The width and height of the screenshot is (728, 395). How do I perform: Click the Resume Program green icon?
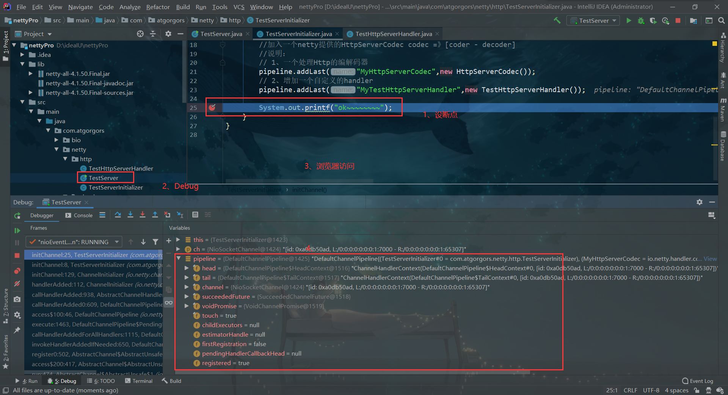pyautogui.click(x=17, y=230)
